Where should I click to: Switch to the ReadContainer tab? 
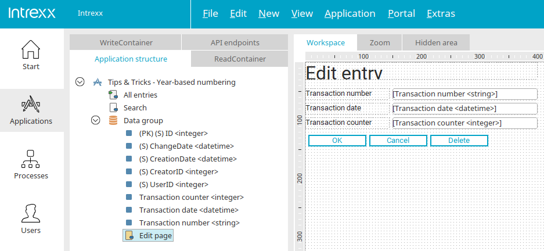coord(240,59)
